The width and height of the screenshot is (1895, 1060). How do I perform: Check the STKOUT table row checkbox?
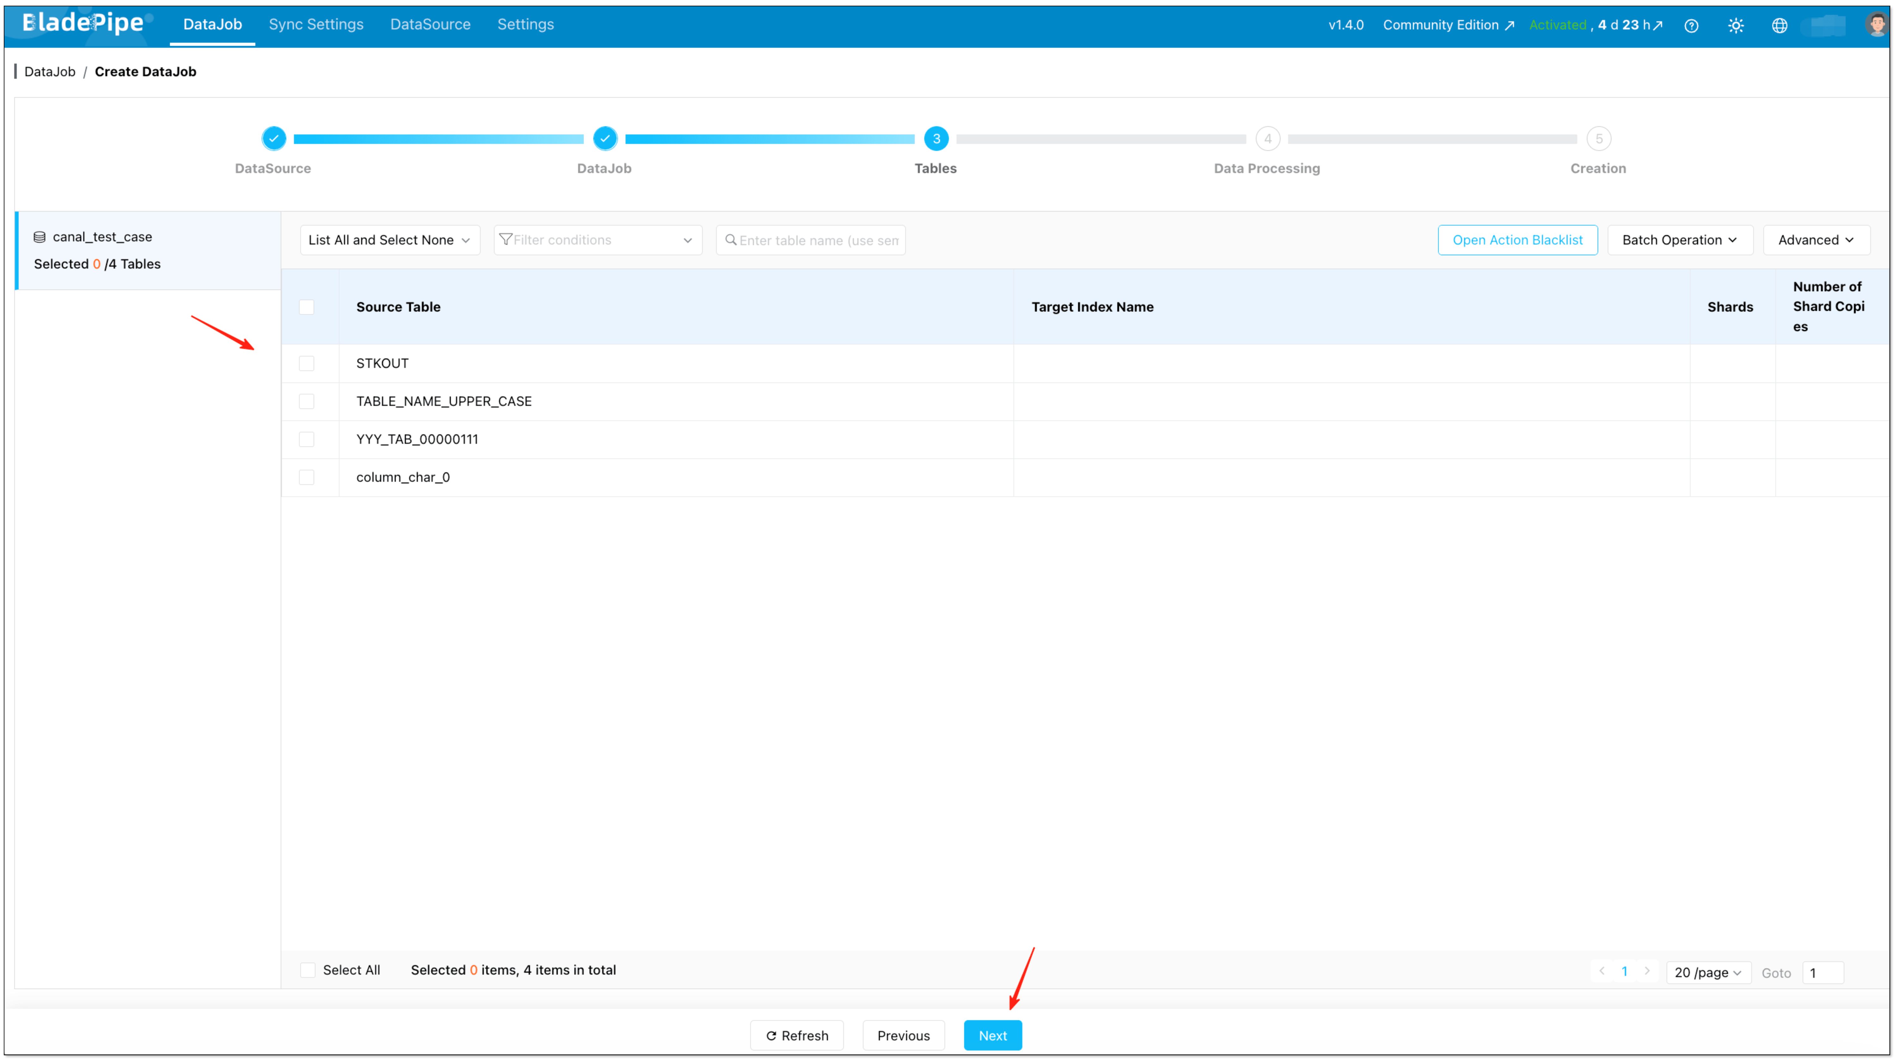click(x=307, y=363)
